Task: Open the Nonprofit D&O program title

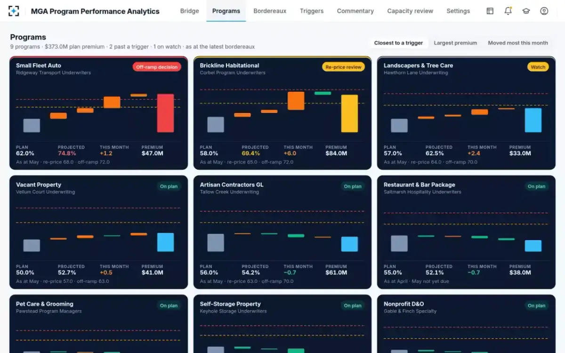Action: [x=404, y=304]
